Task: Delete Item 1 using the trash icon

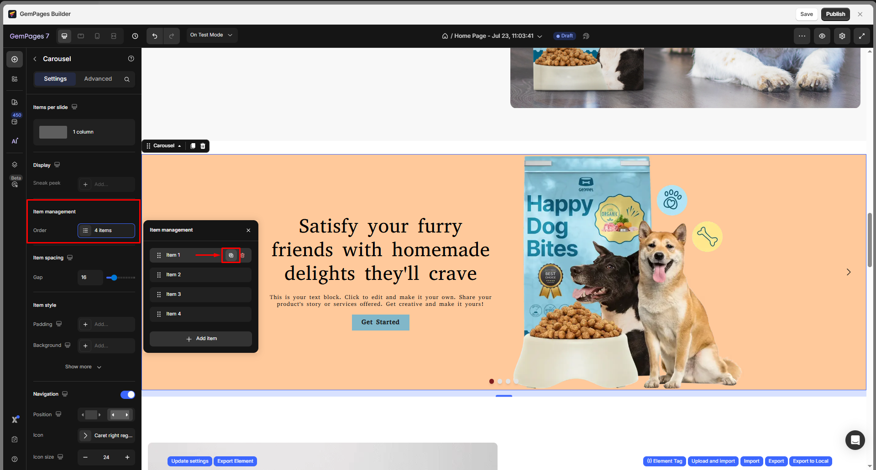Action: tap(242, 255)
